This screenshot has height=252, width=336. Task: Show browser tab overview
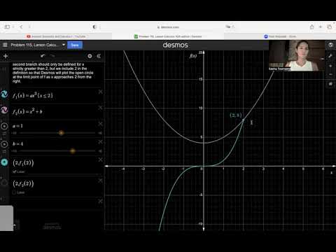point(329,27)
